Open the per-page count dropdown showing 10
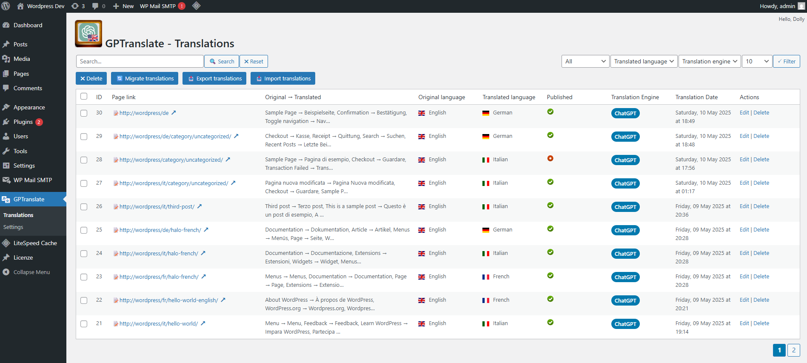Viewport: 807px width, 363px height. click(x=757, y=61)
